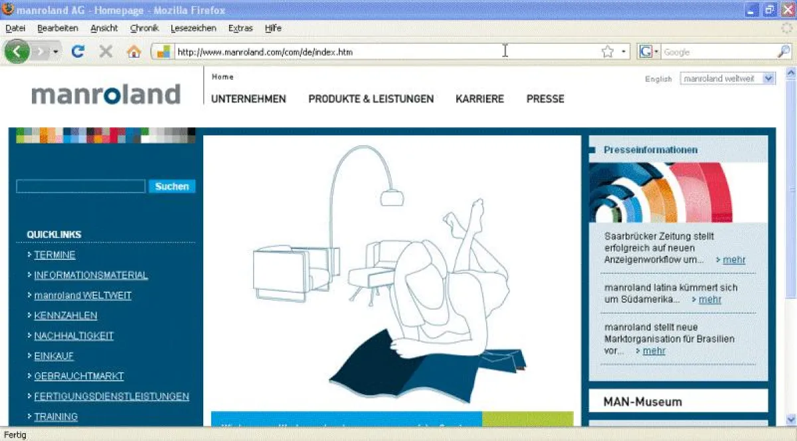The height and width of the screenshot is (441, 797).
Task: Click the Reload page icon
Action: coord(78,51)
